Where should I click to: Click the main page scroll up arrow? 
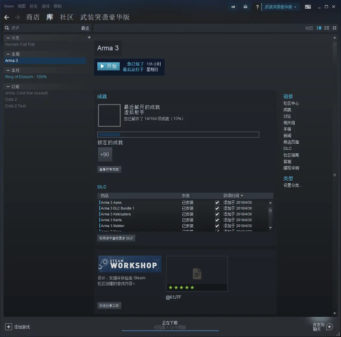pos(335,38)
